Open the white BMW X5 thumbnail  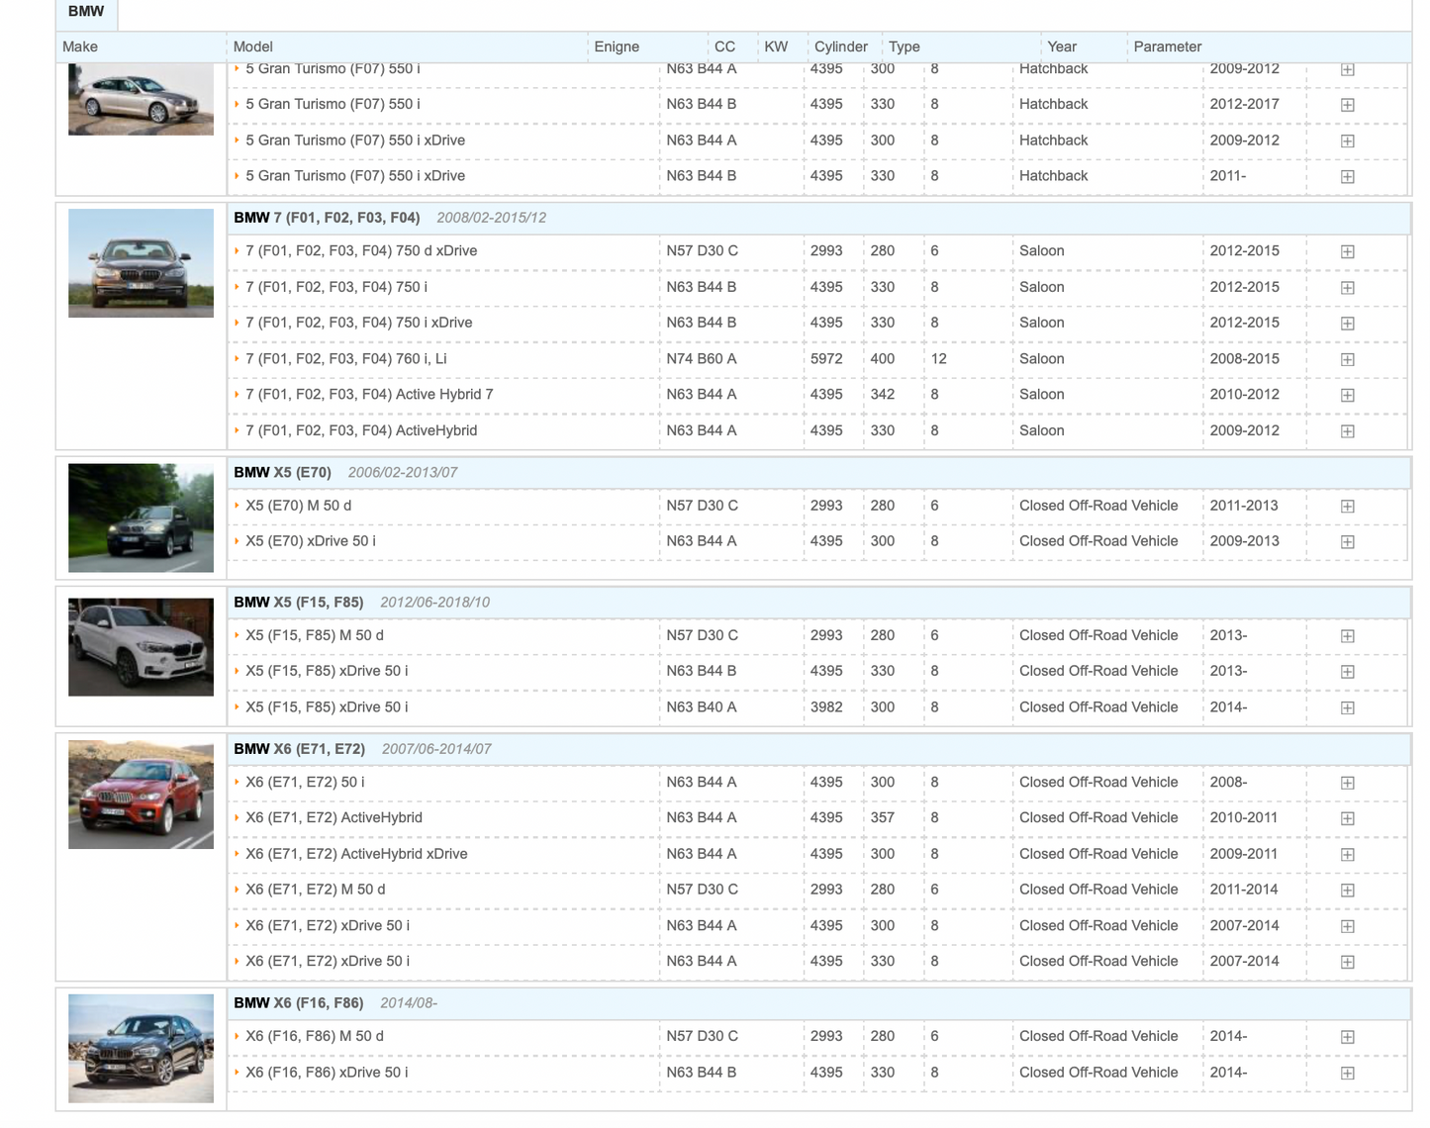click(141, 647)
